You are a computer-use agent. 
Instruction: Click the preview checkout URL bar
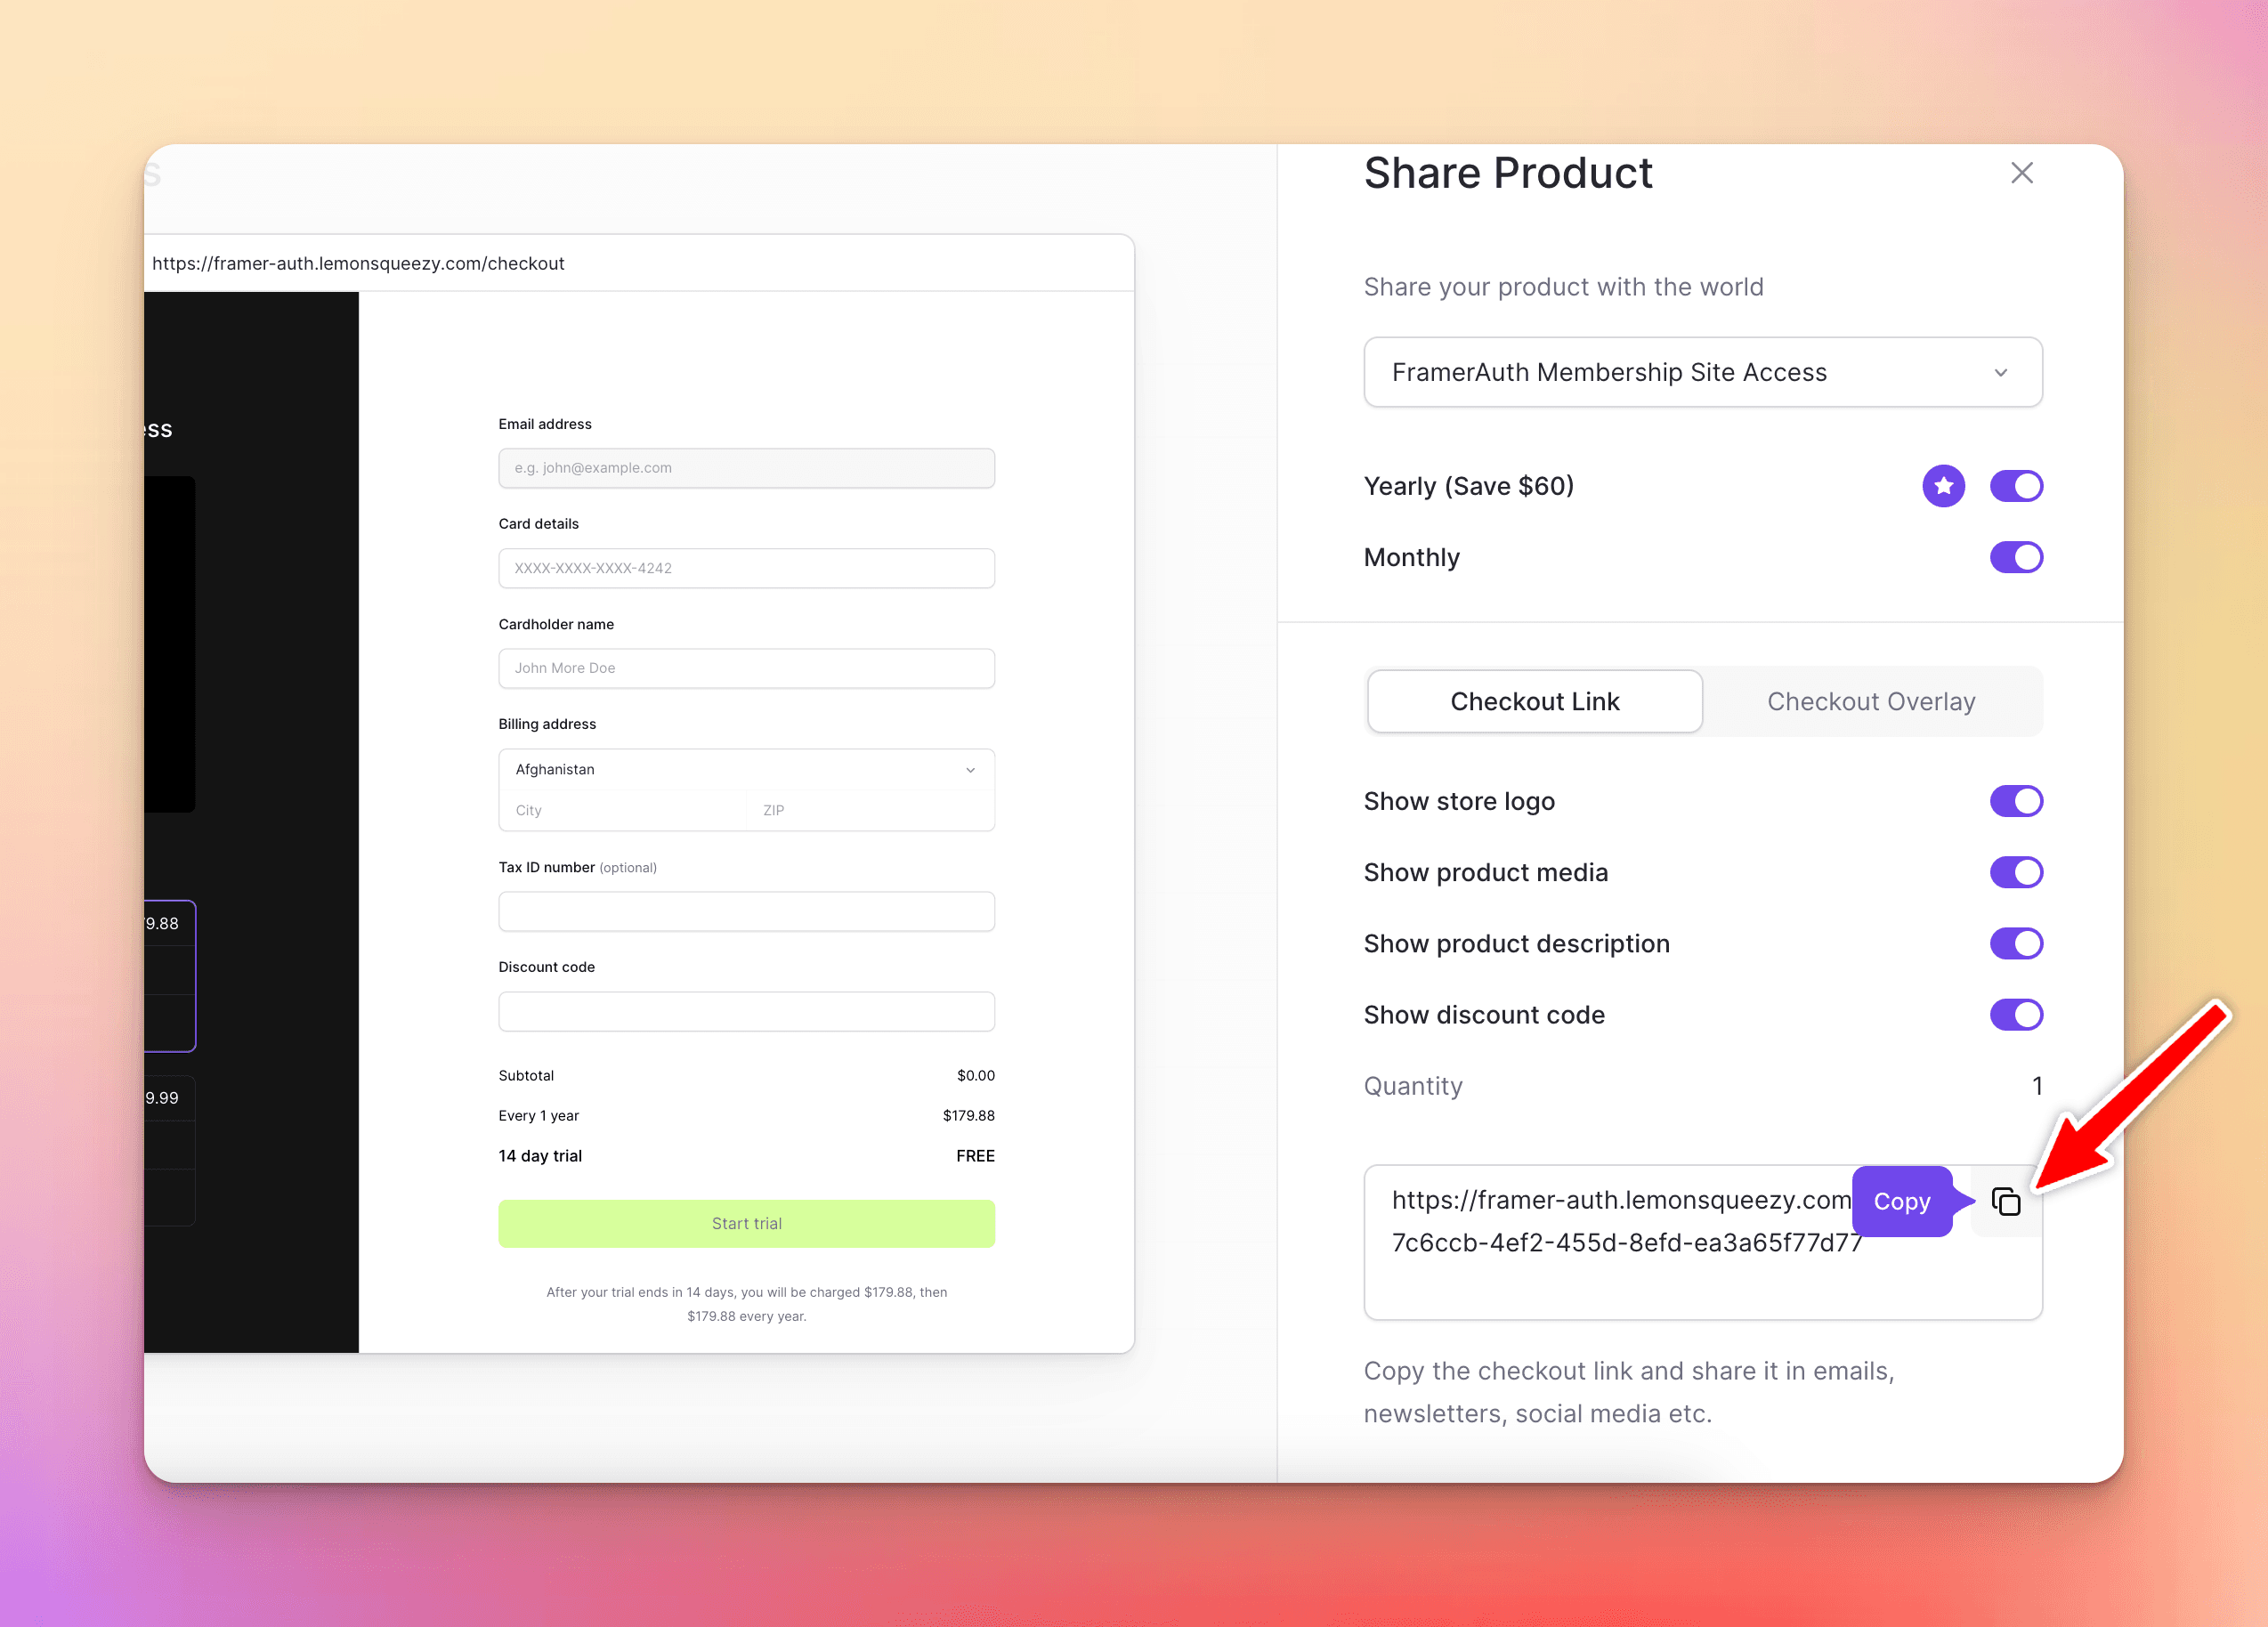pyautogui.click(x=638, y=263)
